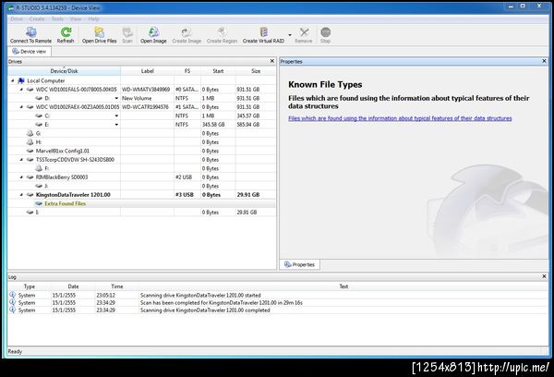The width and height of the screenshot is (554, 377).
Task: Open the View menu
Action: pos(76,19)
